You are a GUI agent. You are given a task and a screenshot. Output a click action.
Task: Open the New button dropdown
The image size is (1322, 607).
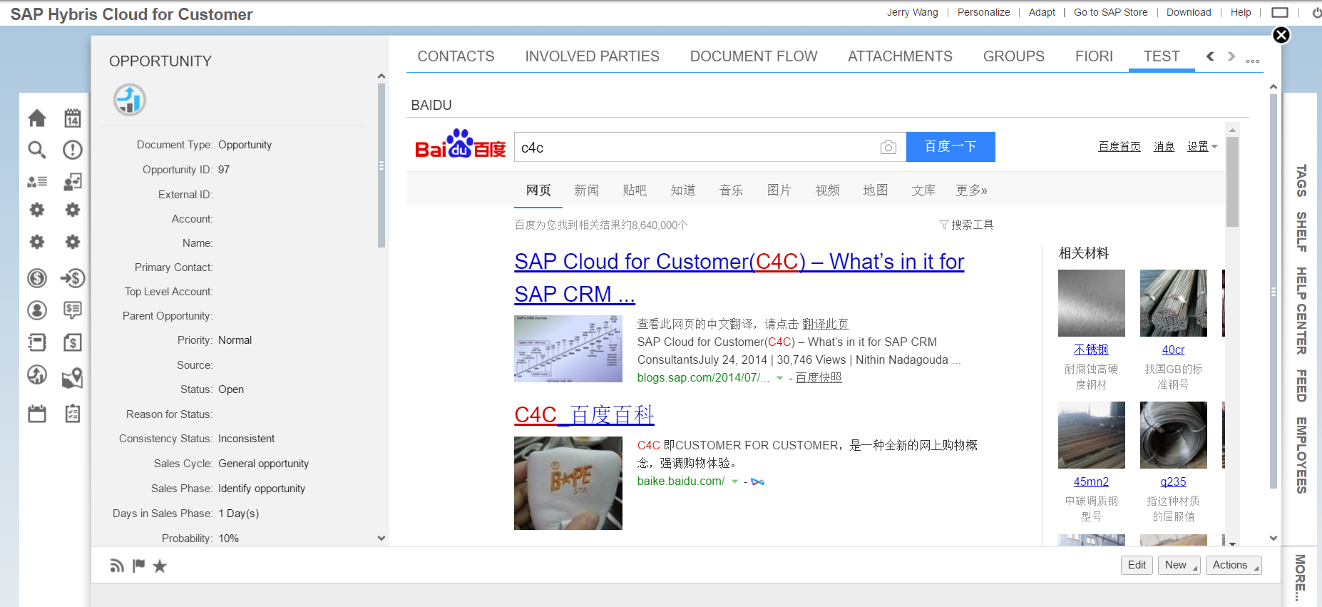(1179, 565)
